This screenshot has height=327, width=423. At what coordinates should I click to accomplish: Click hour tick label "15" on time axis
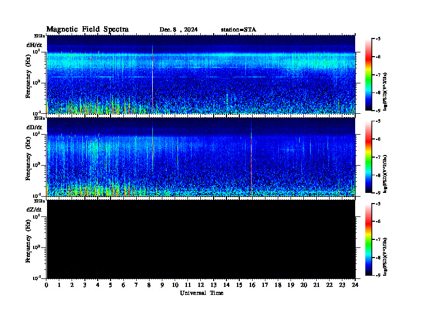pos(239,285)
